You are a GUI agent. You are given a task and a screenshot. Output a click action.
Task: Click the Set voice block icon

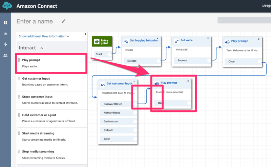tap(176, 41)
